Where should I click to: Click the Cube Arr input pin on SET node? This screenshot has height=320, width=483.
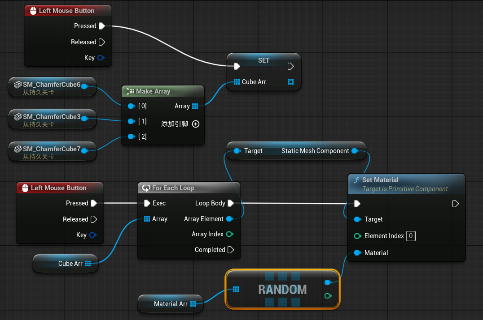(x=237, y=82)
